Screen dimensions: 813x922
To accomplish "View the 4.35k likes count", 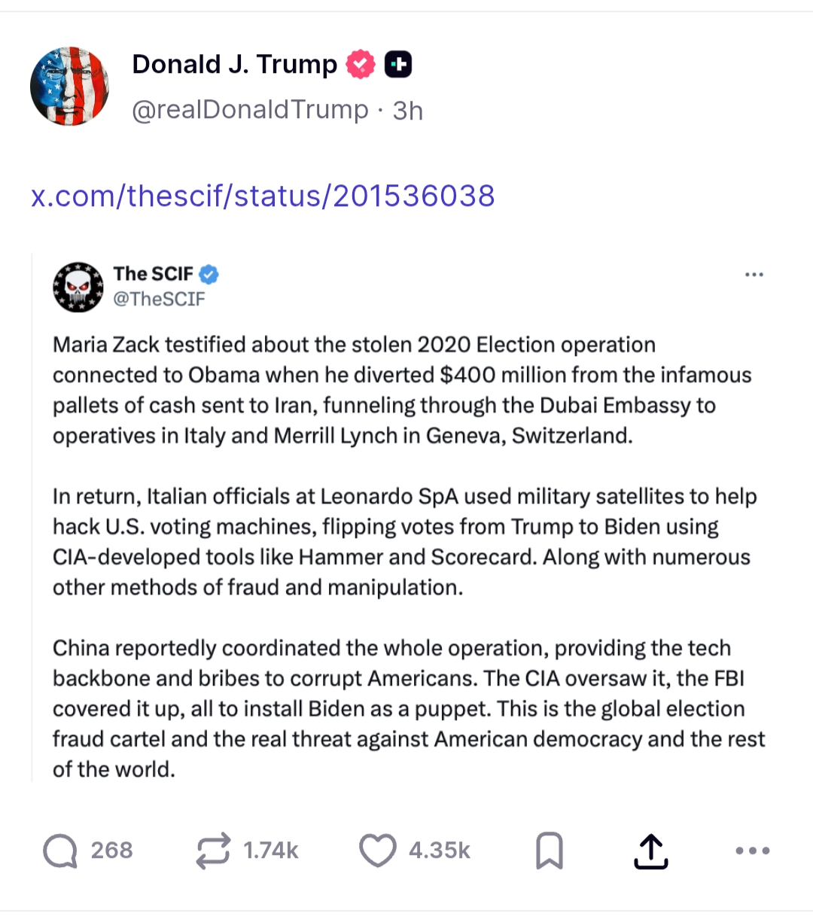I will click(439, 851).
